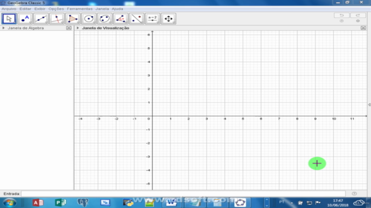Click the PT language indicator

[282, 202]
